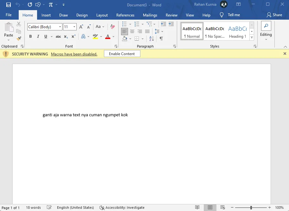Click the Sort icon in Paragraph group

(151, 39)
